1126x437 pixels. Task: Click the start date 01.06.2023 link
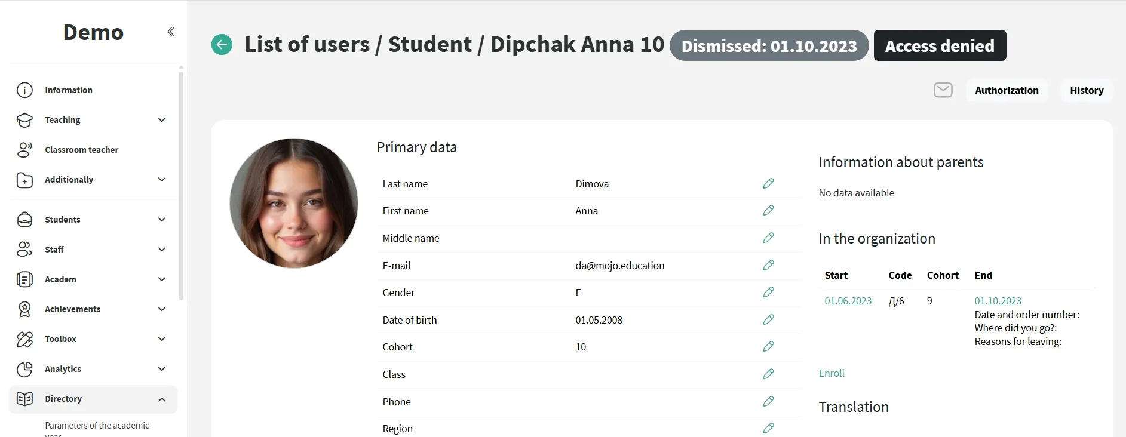pos(848,301)
